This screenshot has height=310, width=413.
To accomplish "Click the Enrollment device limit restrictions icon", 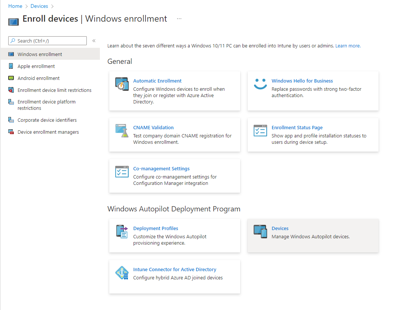I will click(x=11, y=90).
